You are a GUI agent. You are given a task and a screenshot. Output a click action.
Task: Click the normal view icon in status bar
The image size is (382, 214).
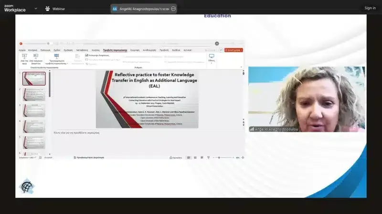(x=188, y=157)
